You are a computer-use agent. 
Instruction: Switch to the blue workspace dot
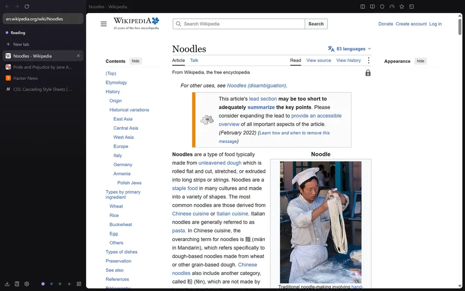point(52,284)
